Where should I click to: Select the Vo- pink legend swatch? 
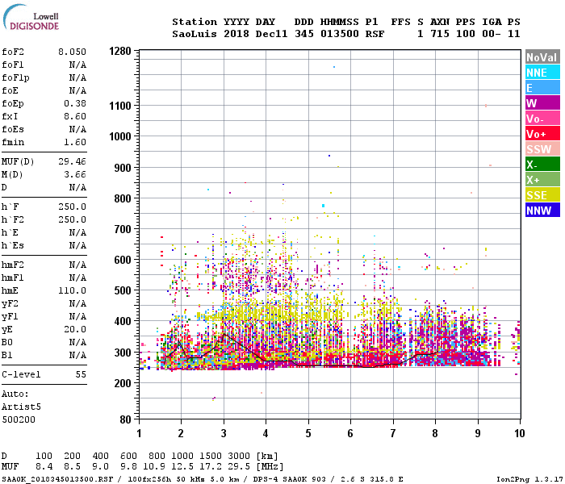click(542, 119)
